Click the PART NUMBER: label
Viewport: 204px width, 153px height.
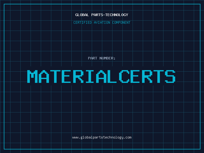102,58
